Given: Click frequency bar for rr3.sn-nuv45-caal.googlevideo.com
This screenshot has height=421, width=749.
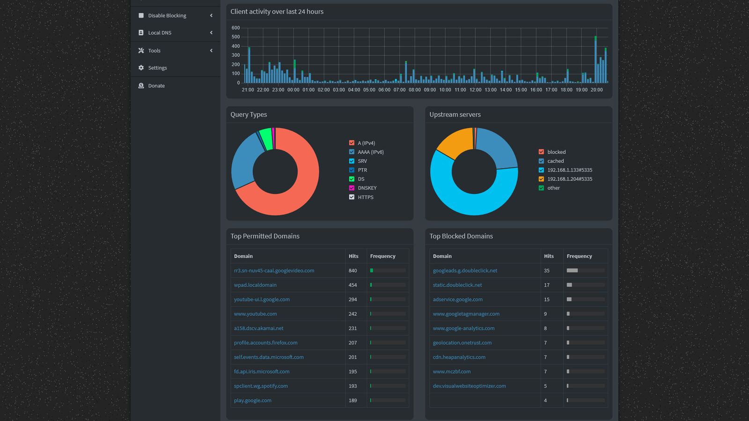Looking at the screenshot, I should pyautogui.click(x=388, y=270).
